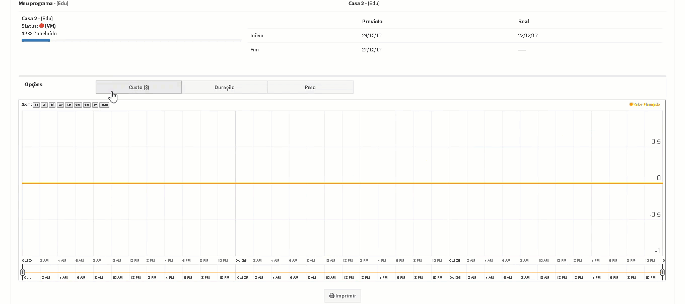
Task: Click the Oct 26 axis label
Action: pos(454,260)
